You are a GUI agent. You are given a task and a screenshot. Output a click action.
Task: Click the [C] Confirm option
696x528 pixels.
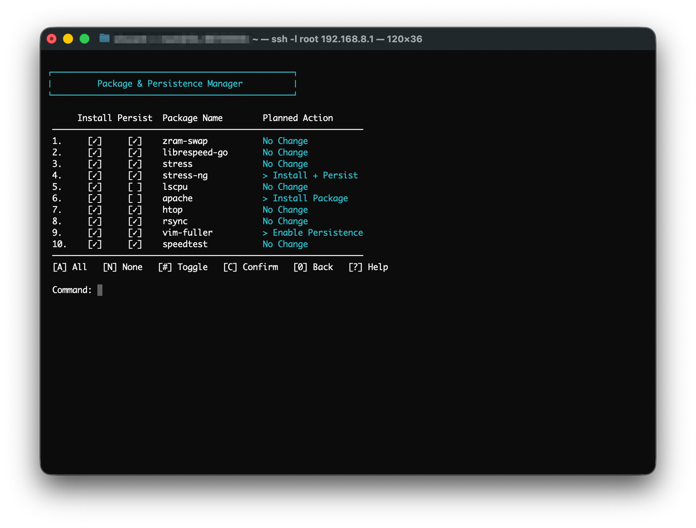pos(251,267)
